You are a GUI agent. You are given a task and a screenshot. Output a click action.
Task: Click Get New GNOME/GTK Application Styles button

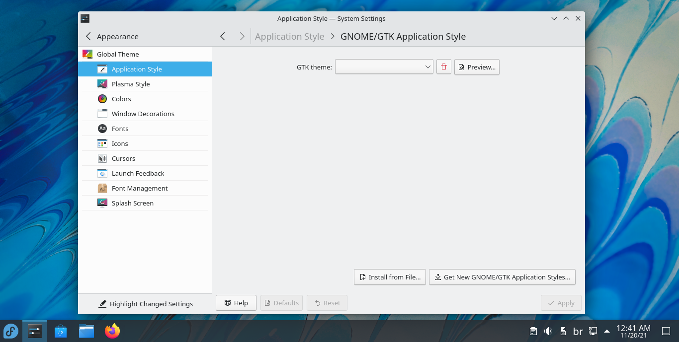(x=502, y=277)
